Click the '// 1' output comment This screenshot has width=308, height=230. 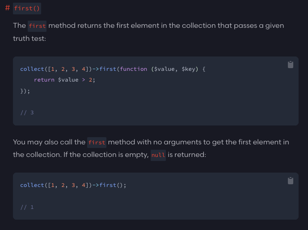(x=27, y=207)
